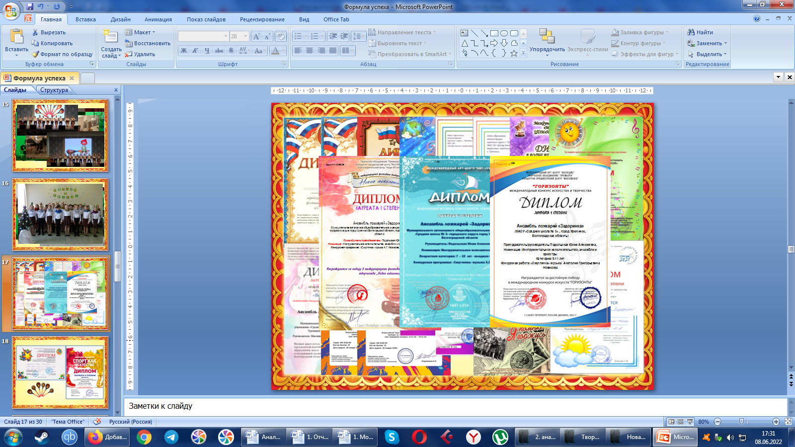Screen dimensions: 795x447
Task: Toggle underline (Ч) formatting
Action: (207, 51)
